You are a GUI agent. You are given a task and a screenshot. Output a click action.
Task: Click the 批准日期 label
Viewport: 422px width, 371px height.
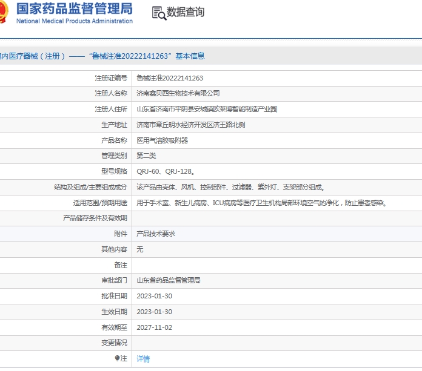tap(114, 296)
